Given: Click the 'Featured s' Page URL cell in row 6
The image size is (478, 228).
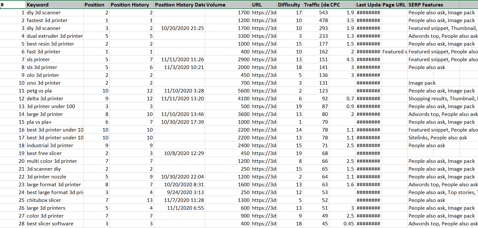Looking at the screenshot, I should tap(394, 51).
